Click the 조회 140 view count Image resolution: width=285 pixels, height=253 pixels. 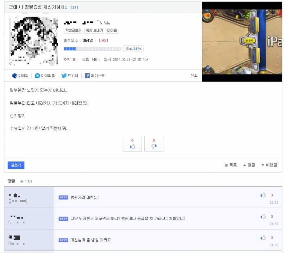click(90, 60)
